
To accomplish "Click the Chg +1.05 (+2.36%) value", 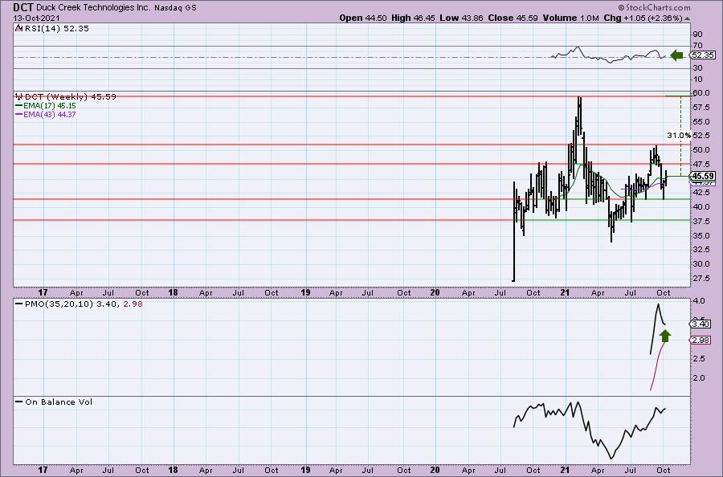I will pyautogui.click(x=643, y=18).
